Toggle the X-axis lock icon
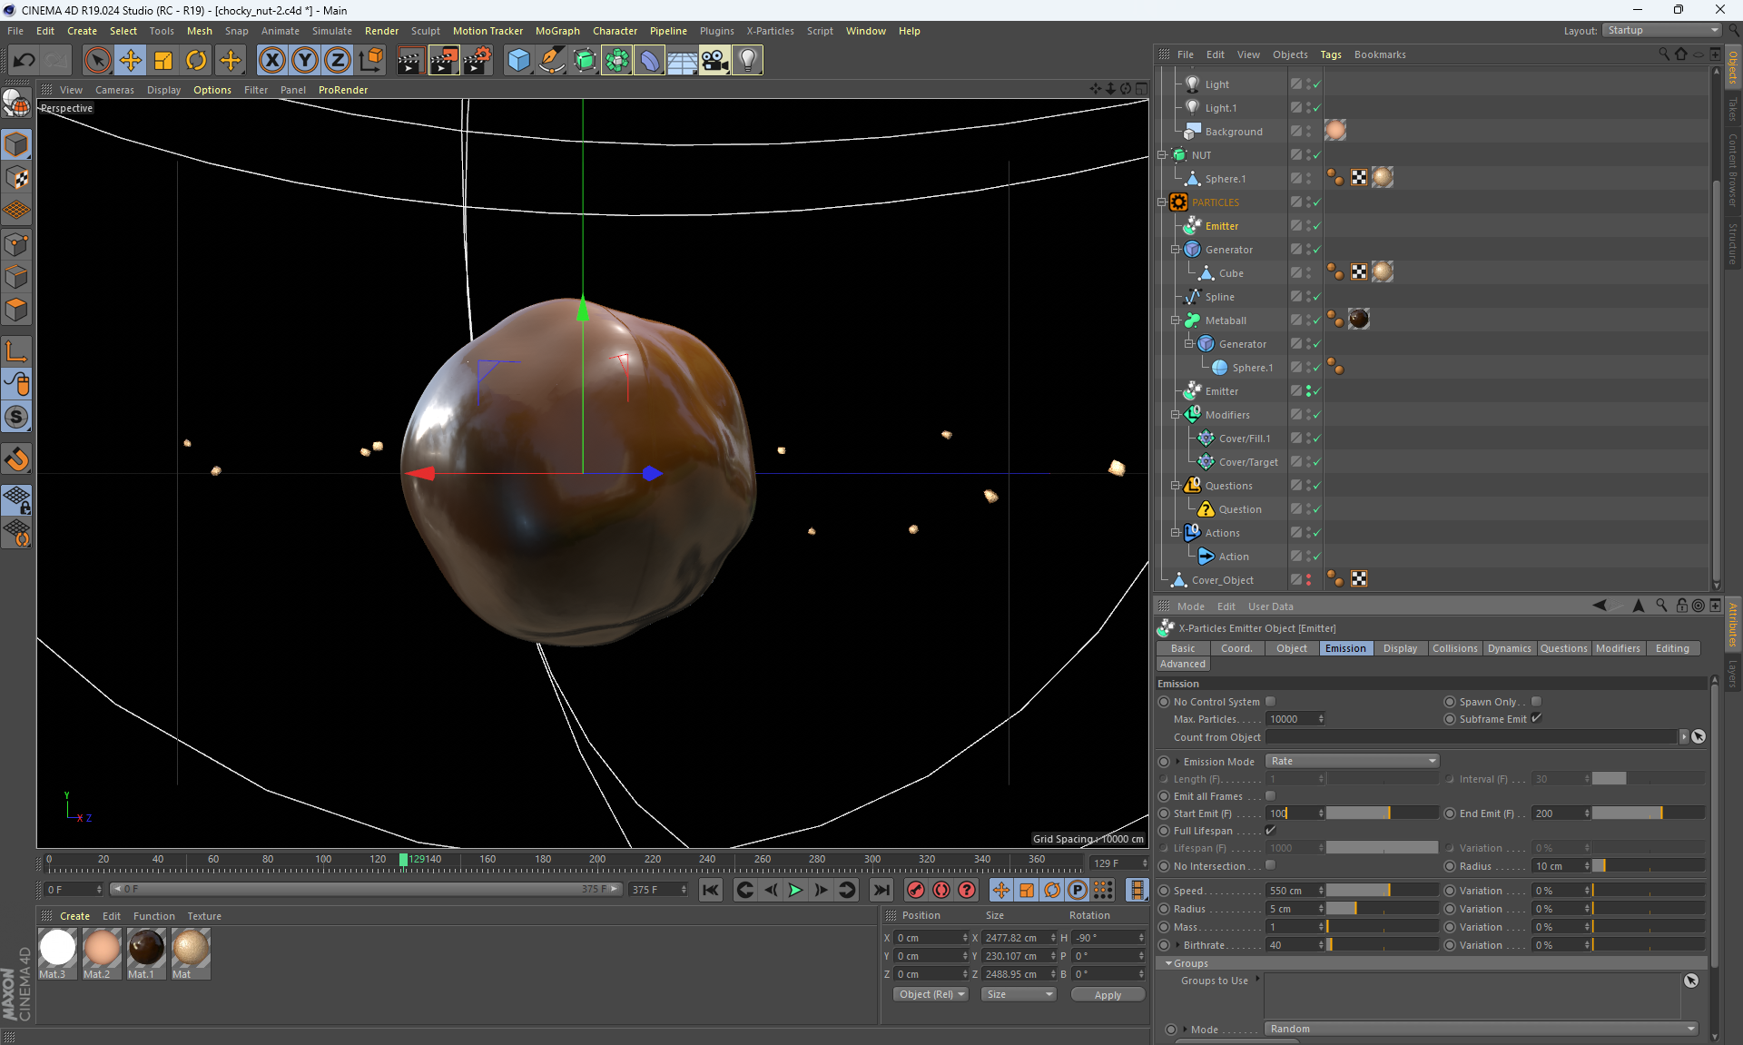 click(x=271, y=61)
